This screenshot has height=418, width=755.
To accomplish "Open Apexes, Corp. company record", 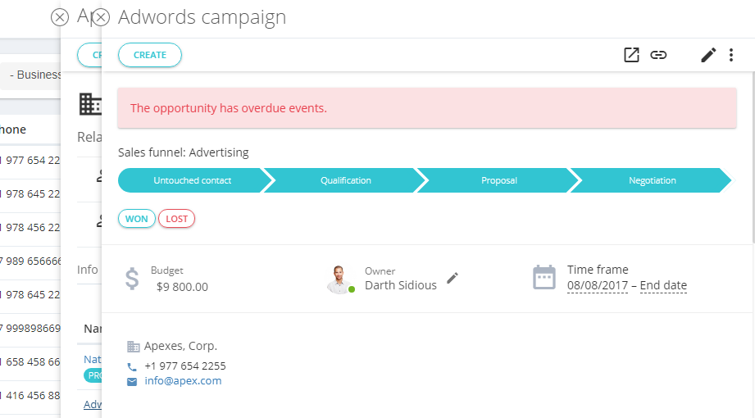I will point(180,346).
